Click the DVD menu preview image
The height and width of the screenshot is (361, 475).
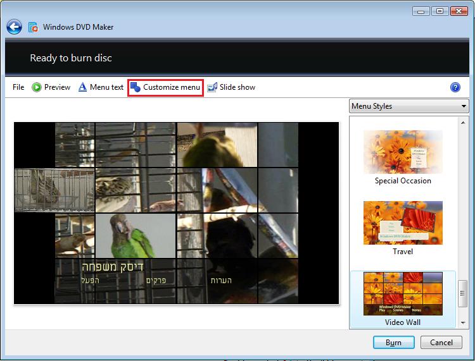tap(176, 213)
